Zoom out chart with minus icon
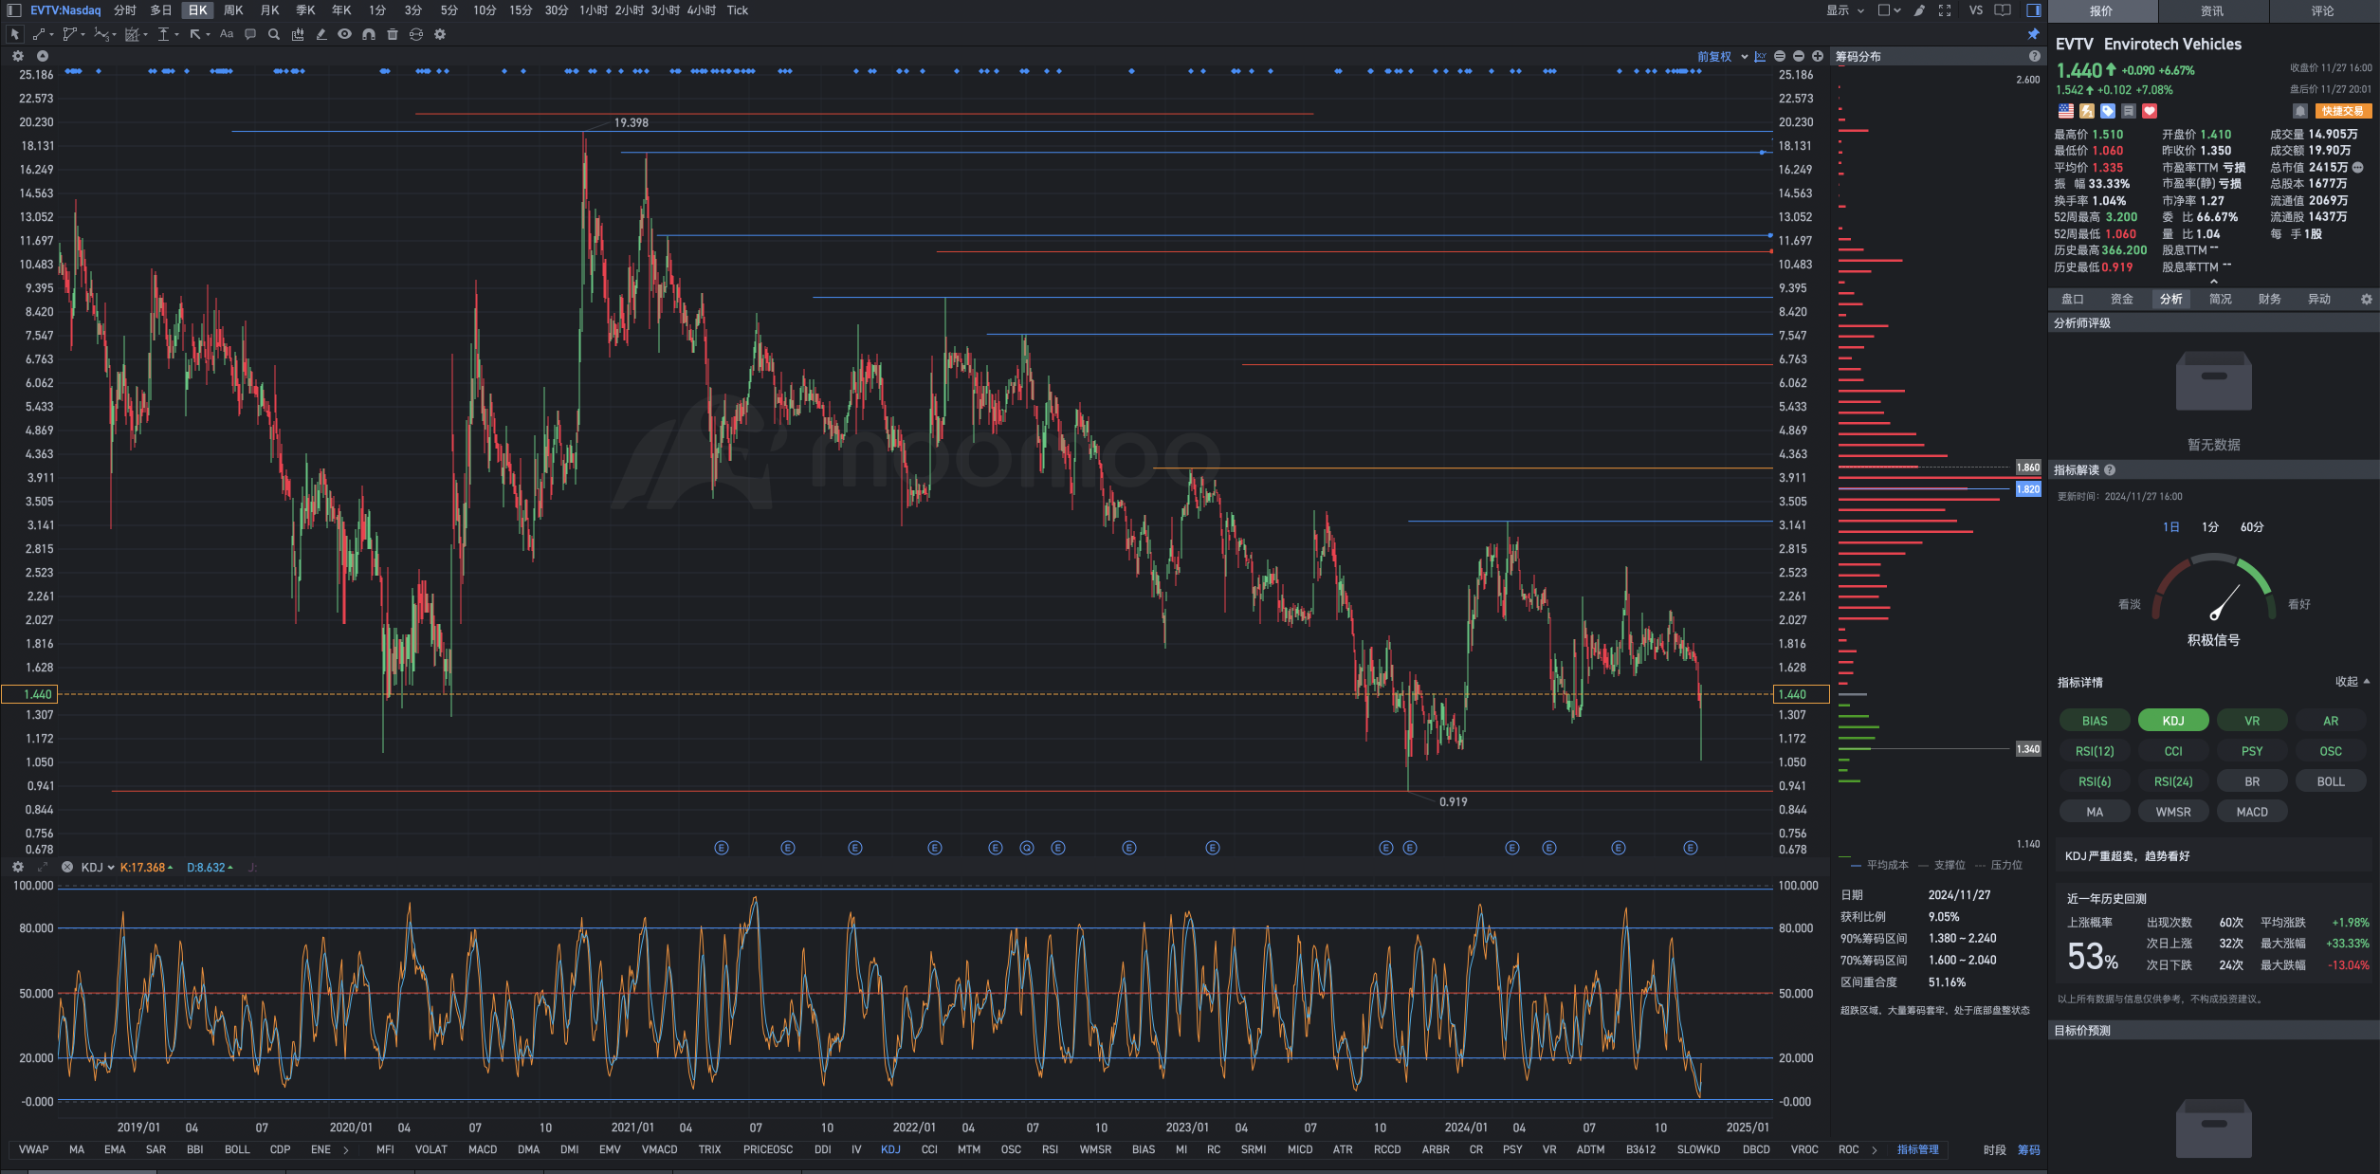 tap(1799, 57)
